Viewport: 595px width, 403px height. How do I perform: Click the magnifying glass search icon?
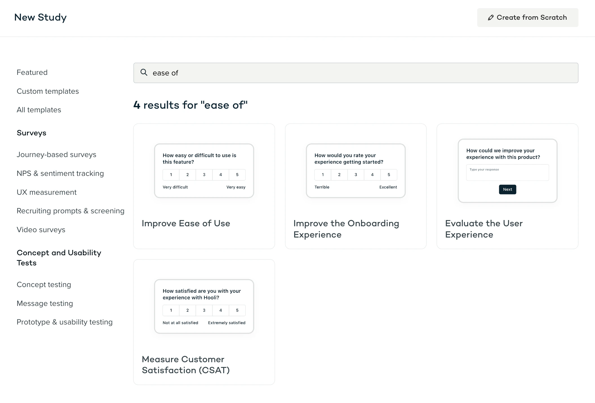144,73
